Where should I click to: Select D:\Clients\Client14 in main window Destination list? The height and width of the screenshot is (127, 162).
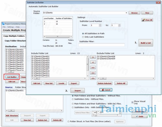pyautogui.click(x=15, y=68)
